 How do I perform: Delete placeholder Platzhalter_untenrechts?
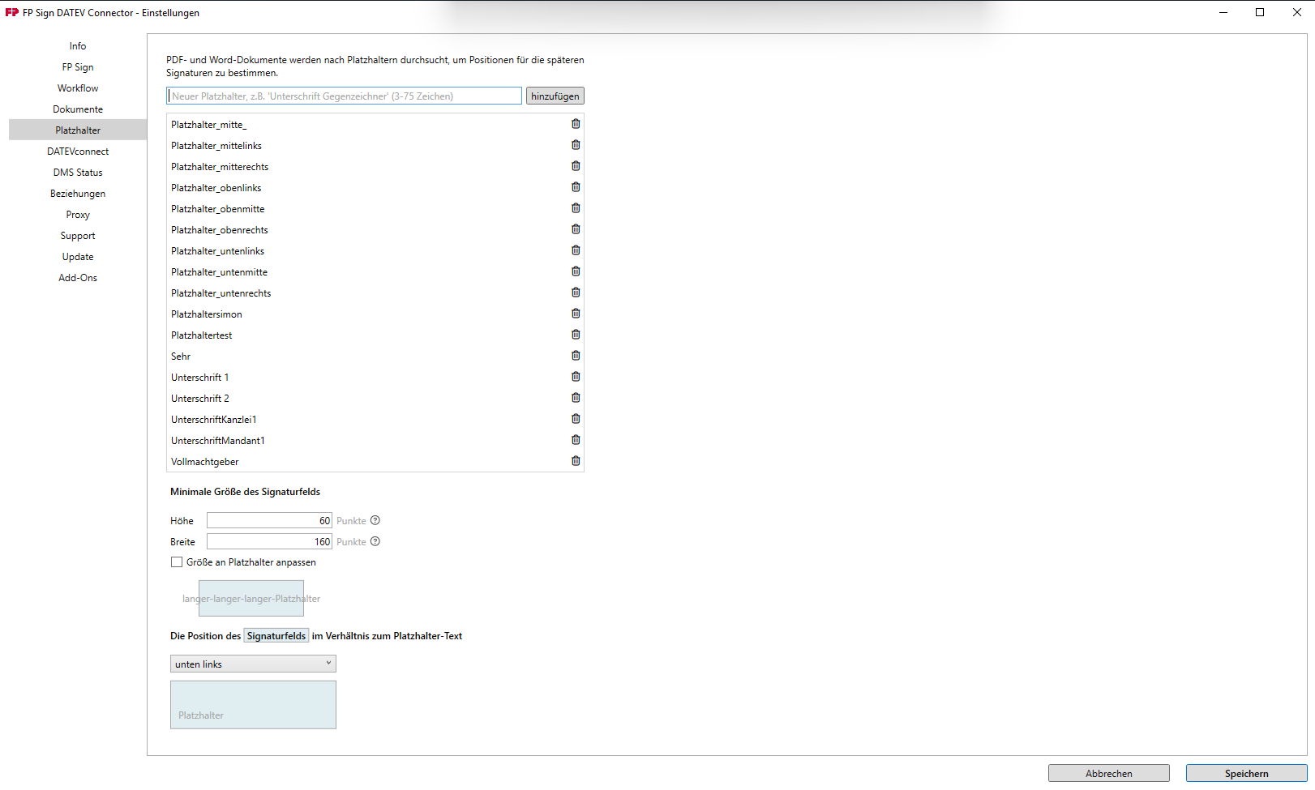coord(576,293)
